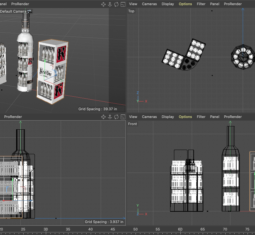Click Grid Spacing : 39.37 in text
Viewport: 255px width, 235px height.
point(98,109)
